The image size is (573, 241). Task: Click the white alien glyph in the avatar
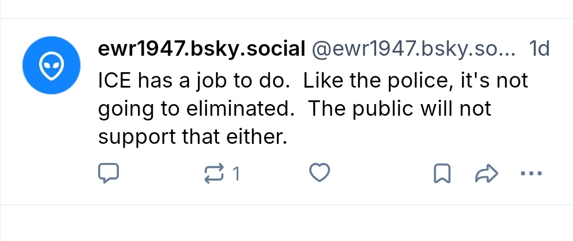pos(51,67)
